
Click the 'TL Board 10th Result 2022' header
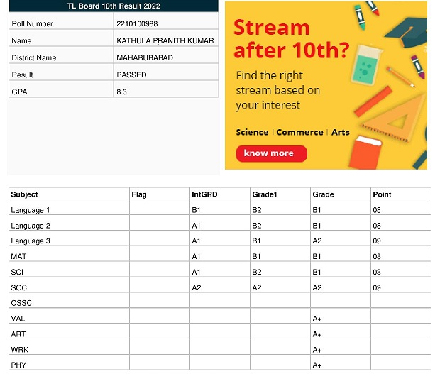114,6
